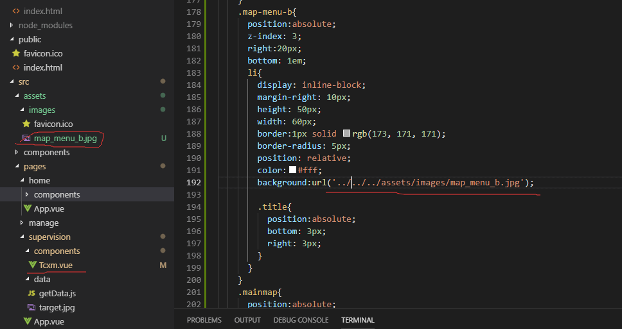Click line number 192 in the gutter

[x=193, y=182]
